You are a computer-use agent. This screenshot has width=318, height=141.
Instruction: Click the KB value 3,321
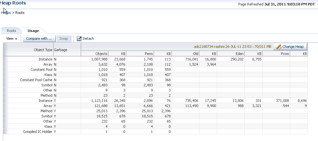(257, 106)
